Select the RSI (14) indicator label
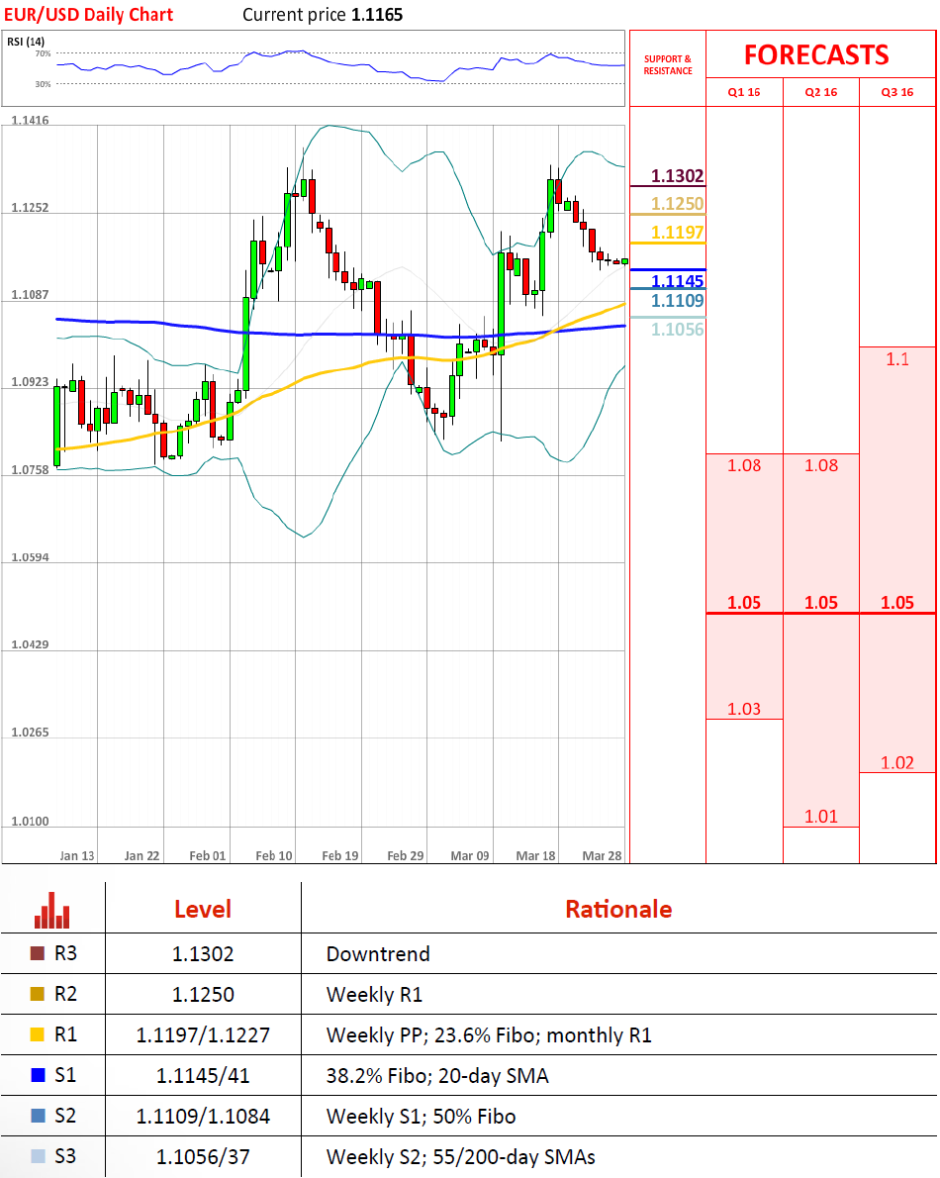The image size is (940, 1178). tap(26, 41)
